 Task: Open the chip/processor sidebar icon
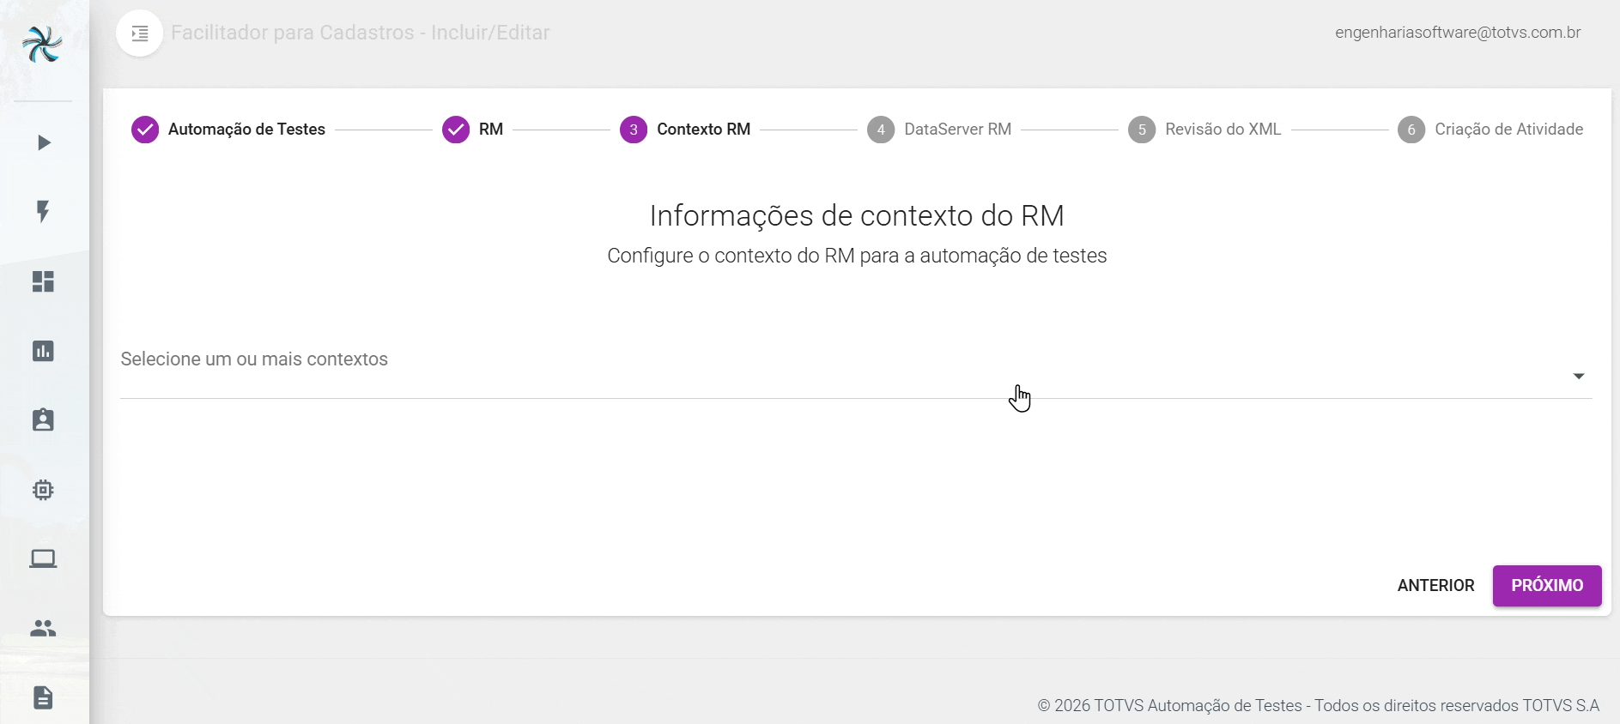[x=43, y=490]
